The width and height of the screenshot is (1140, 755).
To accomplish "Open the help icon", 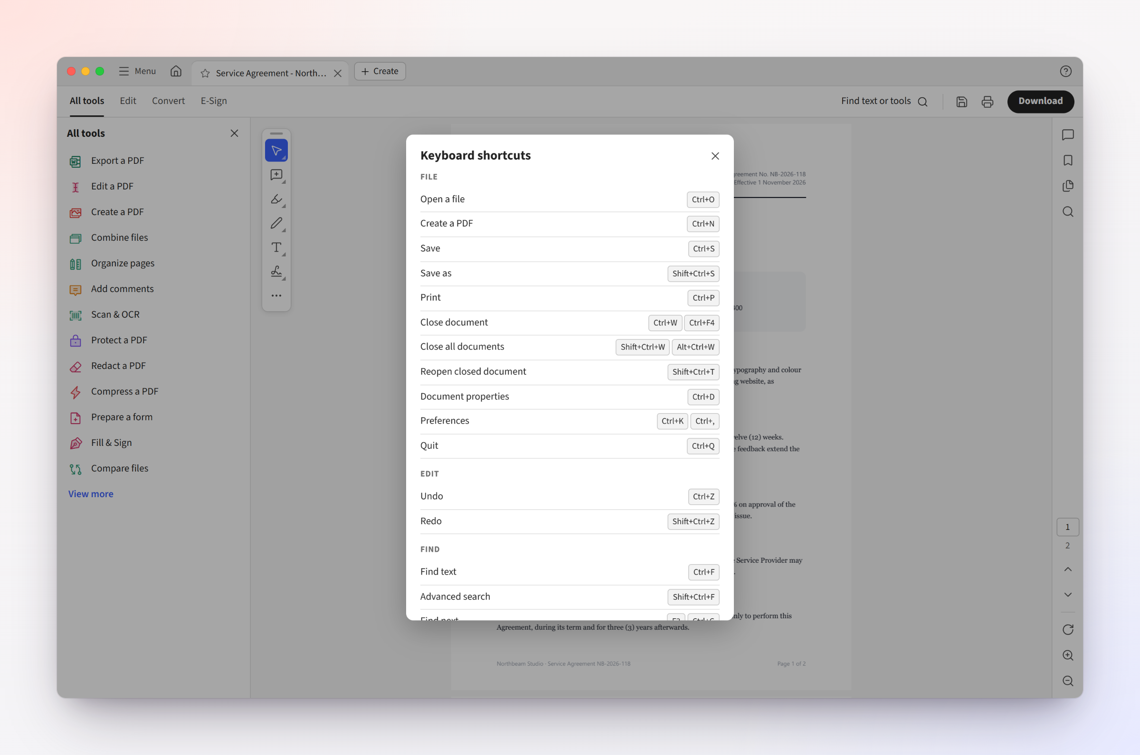I will point(1065,71).
